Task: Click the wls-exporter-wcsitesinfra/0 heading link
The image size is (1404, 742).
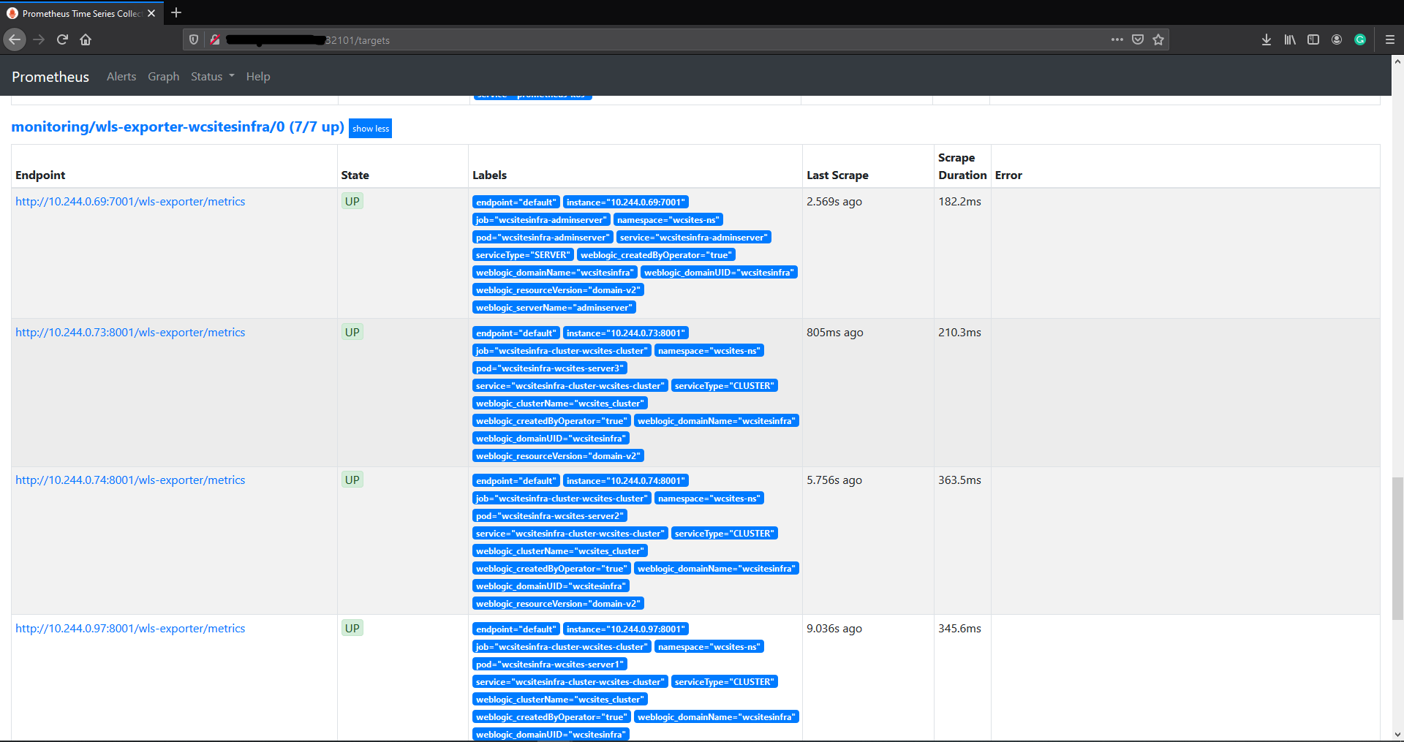Action: (178, 127)
